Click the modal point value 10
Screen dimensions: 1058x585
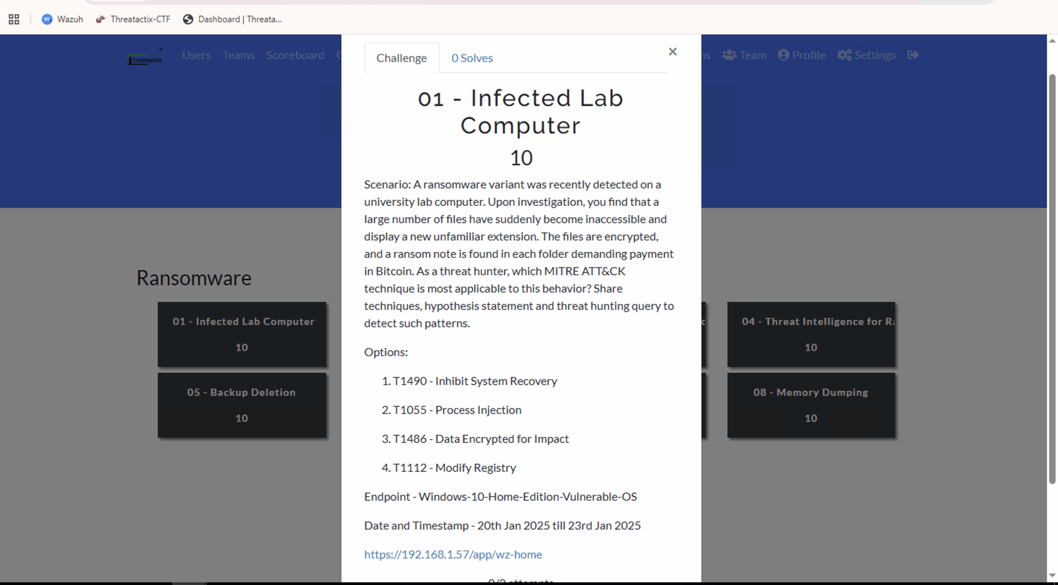click(x=521, y=158)
